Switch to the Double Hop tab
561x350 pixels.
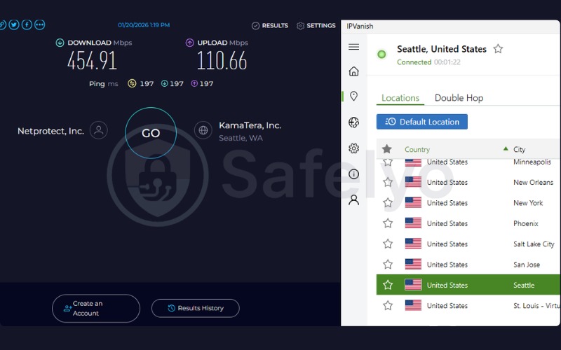(459, 98)
